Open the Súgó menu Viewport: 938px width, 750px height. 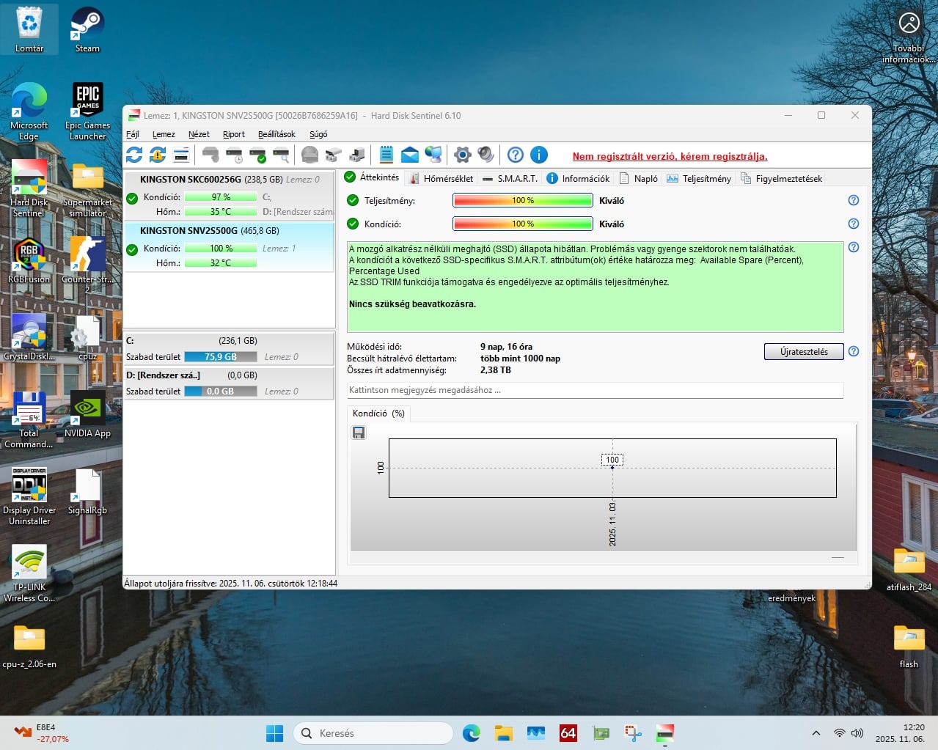click(x=318, y=134)
